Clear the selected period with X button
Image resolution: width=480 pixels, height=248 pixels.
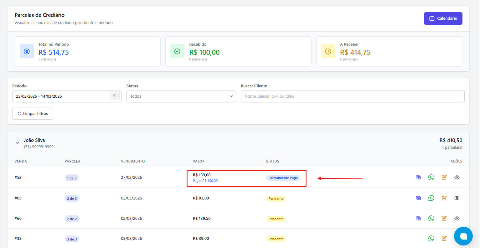(x=114, y=95)
